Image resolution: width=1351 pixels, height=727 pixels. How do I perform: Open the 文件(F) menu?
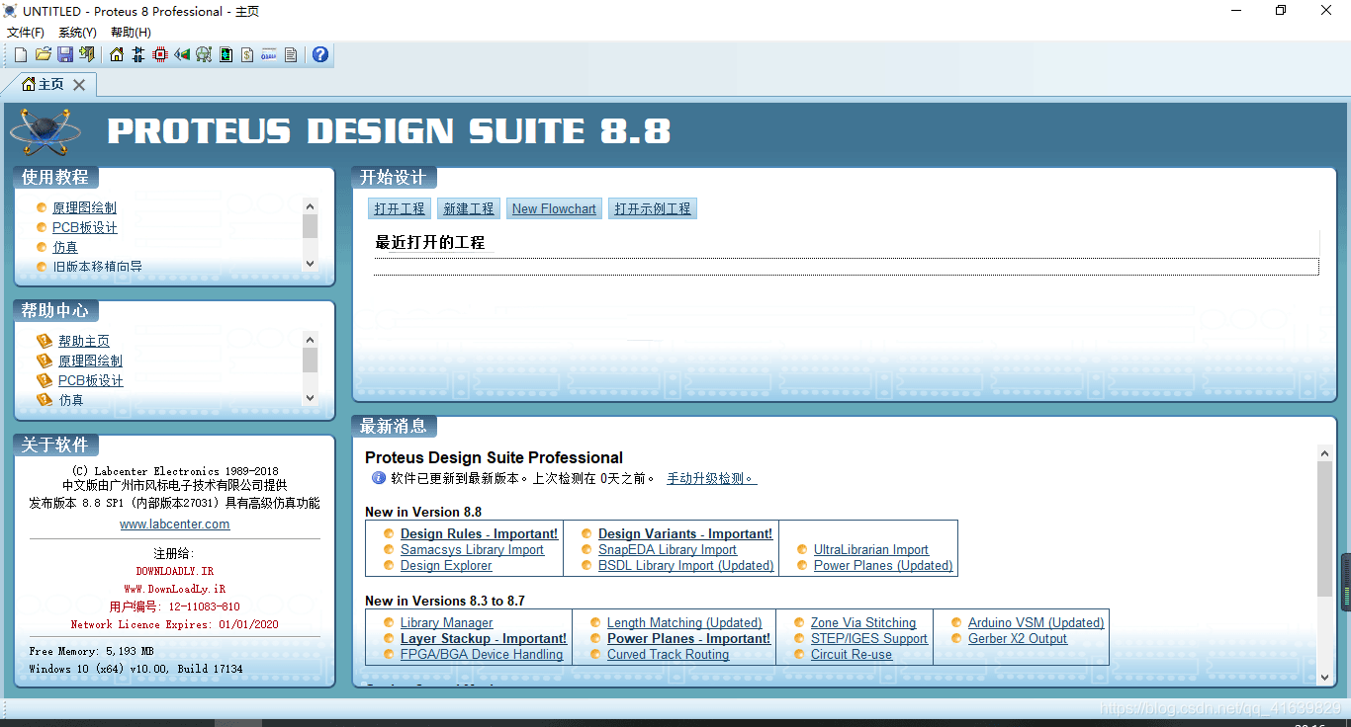click(x=26, y=33)
